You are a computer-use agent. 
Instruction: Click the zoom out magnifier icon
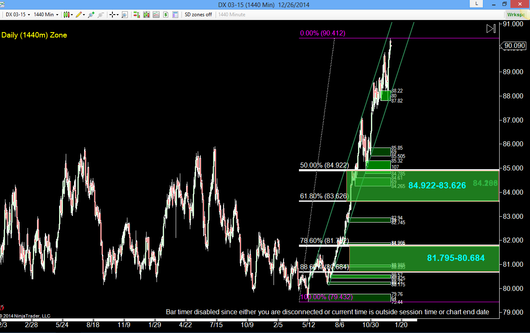tap(100, 15)
